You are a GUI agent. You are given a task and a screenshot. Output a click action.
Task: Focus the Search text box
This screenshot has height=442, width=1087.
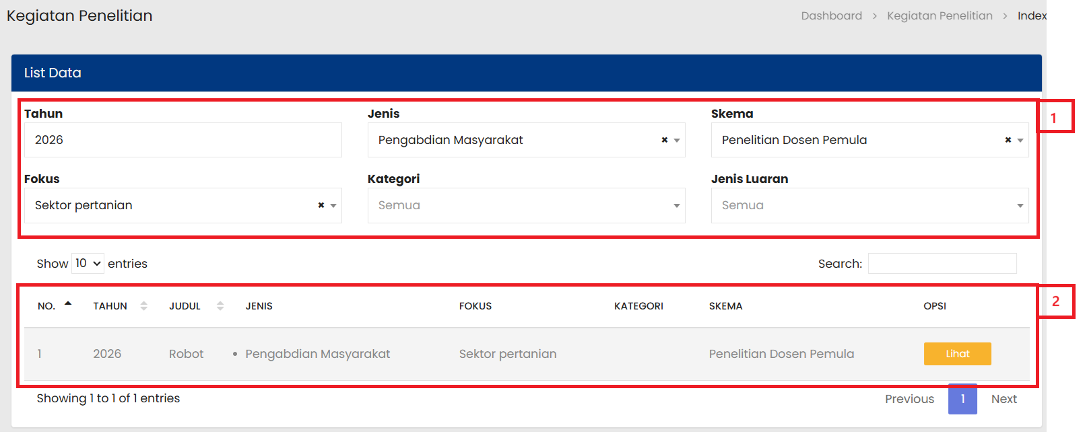pyautogui.click(x=942, y=263)
